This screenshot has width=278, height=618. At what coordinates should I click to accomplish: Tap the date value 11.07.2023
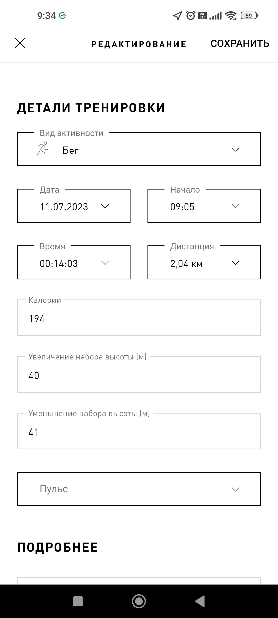click(x=64, y=207)
